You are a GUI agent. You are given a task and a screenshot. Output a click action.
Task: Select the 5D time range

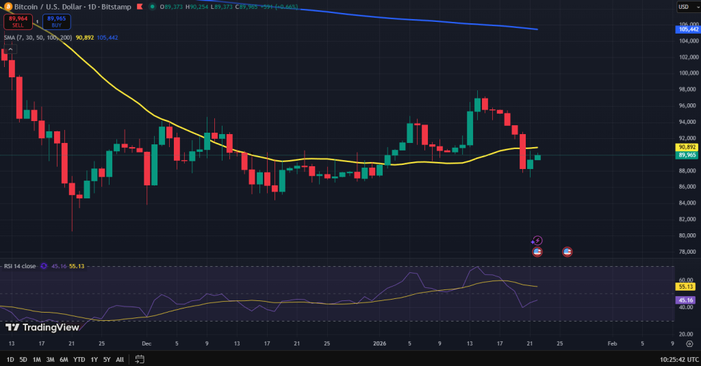point(23,359)
